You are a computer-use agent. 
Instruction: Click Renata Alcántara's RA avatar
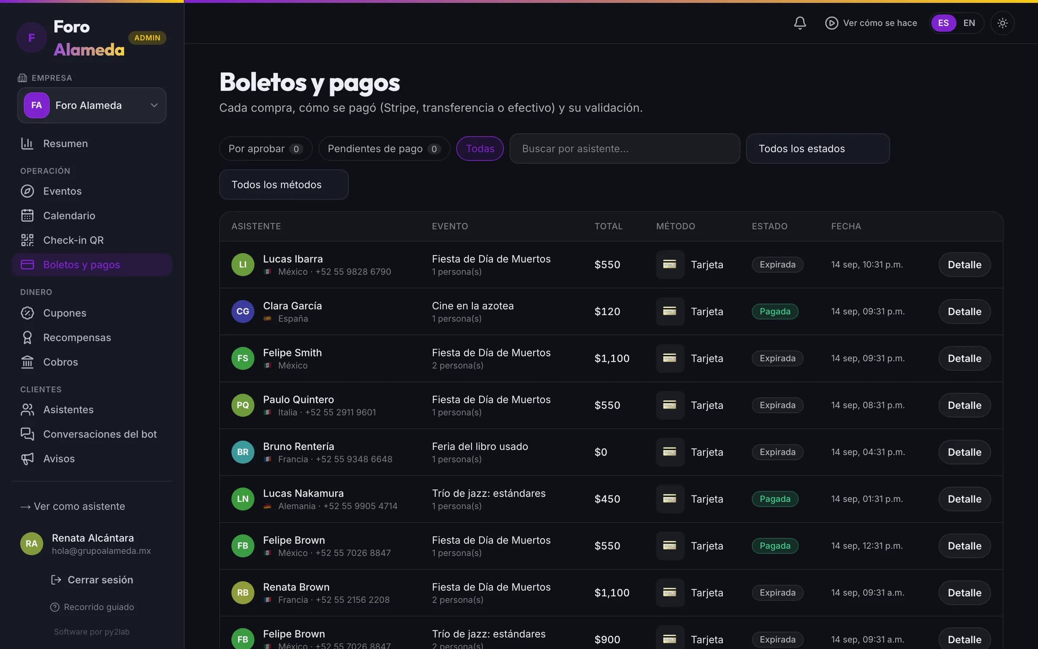pyautogui.click(x=32, y=544)
